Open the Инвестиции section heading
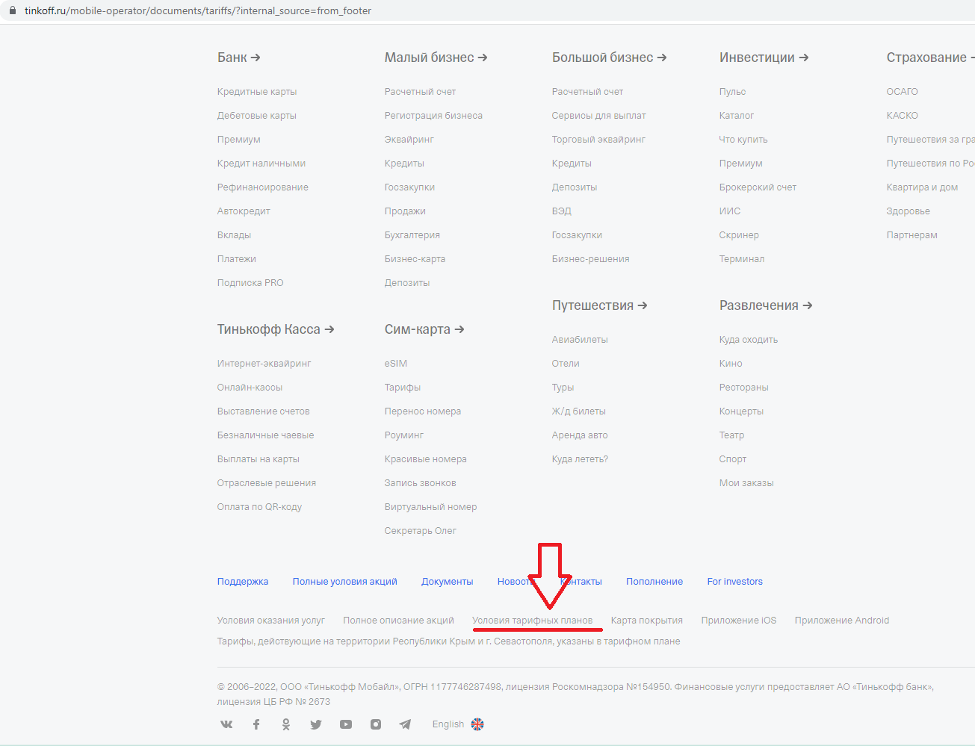The image size is (975, 746). 764,57
